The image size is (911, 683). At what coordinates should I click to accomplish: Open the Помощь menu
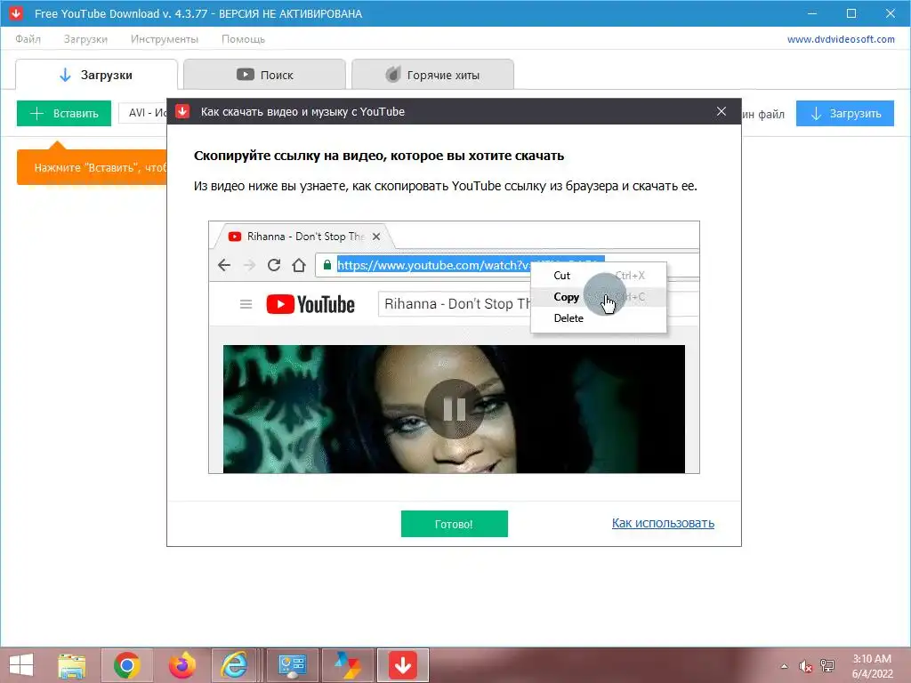pyautogui.click(x=243, y=39)
